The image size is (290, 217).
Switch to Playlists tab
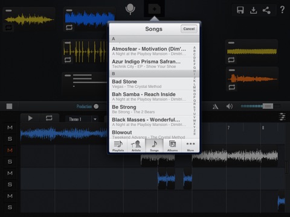(x=118, y=146)
